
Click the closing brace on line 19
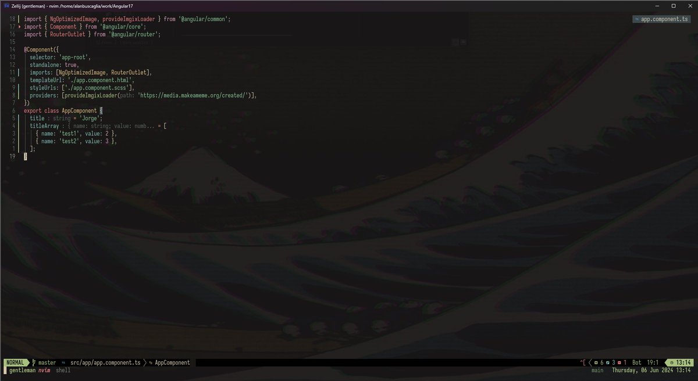point(26,155)
